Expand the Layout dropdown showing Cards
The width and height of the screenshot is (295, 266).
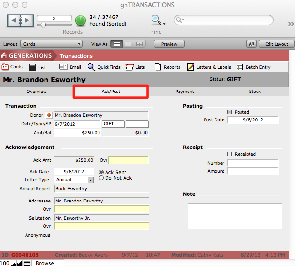tap(52, 44)
